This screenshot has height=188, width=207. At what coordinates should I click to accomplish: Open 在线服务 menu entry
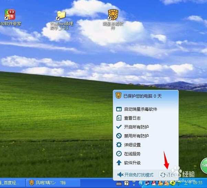click(146, 154)
